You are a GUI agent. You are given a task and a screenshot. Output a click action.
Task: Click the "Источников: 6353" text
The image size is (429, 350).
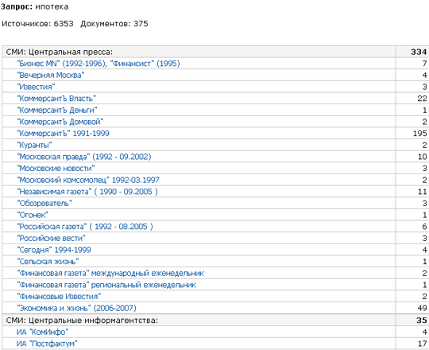click(x=38, y=24)
